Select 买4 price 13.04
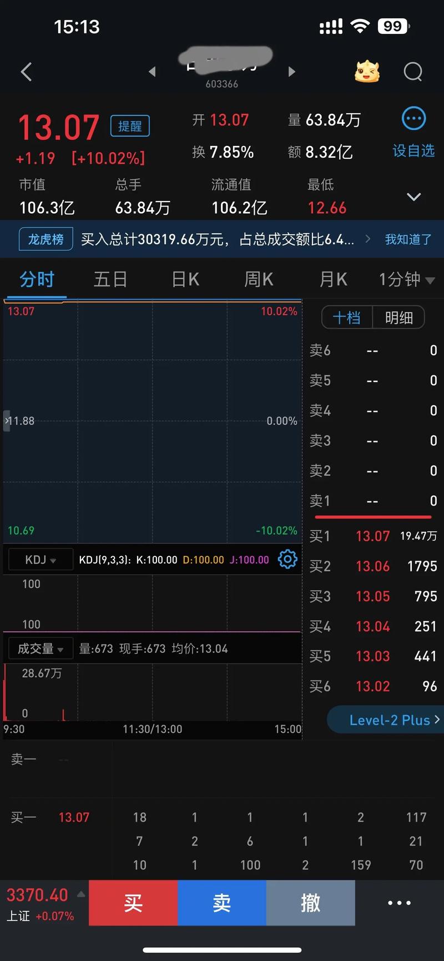Screen dimensions: 444x961 click(373, 626)
